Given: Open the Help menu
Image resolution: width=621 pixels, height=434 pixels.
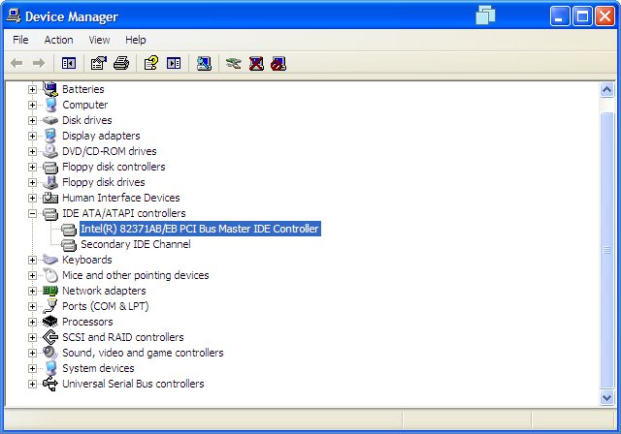Looking at the screenshot, I should (x=136, y=40).
